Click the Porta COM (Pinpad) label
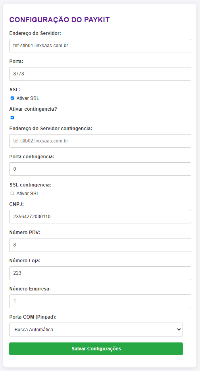Viewport: 200px width, 371px height. (x=33, y=317)
